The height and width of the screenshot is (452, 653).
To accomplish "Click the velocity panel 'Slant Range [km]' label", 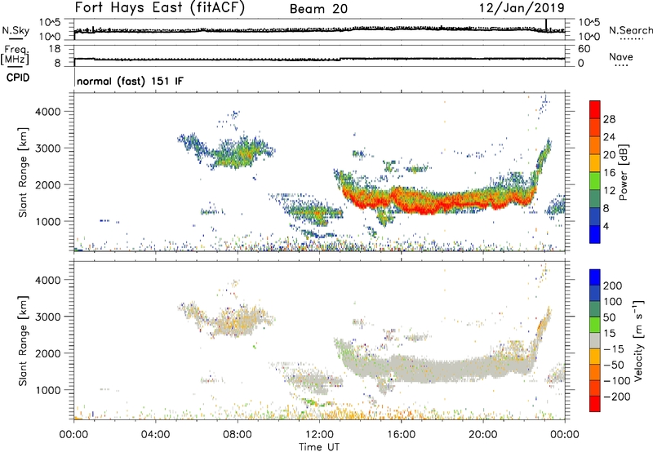I will click(x=23, y=340).
